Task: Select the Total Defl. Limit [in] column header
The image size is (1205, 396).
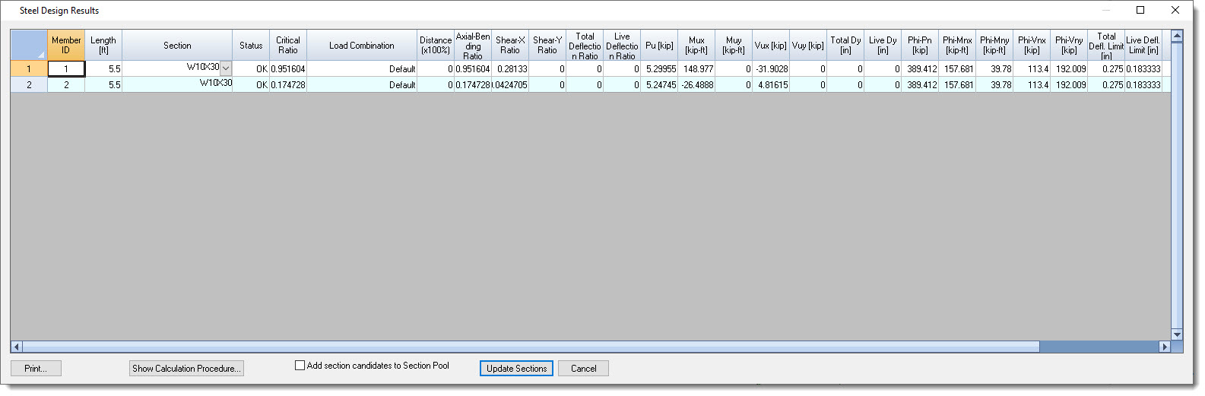Action: [x=1106, y=46]
